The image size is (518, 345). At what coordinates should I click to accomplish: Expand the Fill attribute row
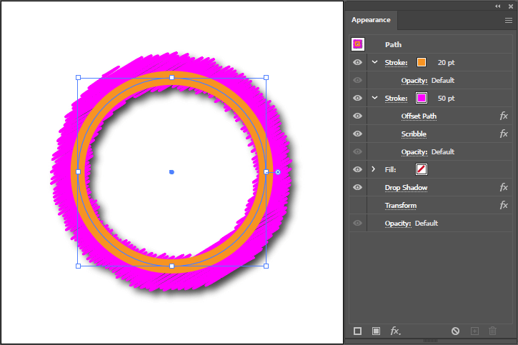click(x=374, y=169)
